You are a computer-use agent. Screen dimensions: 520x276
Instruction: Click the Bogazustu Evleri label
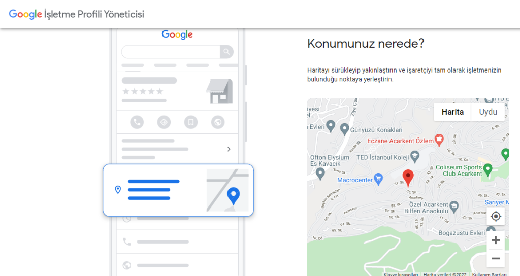pos(462,233)
